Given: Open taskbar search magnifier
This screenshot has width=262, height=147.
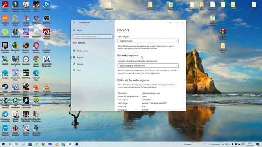Looking at the screenshot, I should [10, 144].
